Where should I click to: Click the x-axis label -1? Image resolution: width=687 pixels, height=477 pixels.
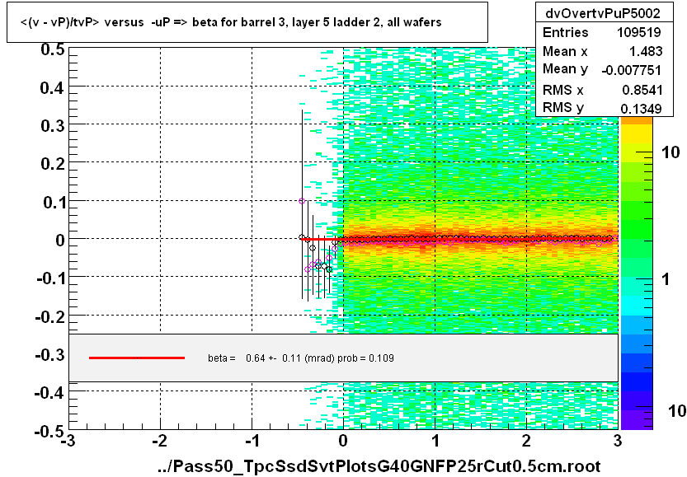point(252,441)
